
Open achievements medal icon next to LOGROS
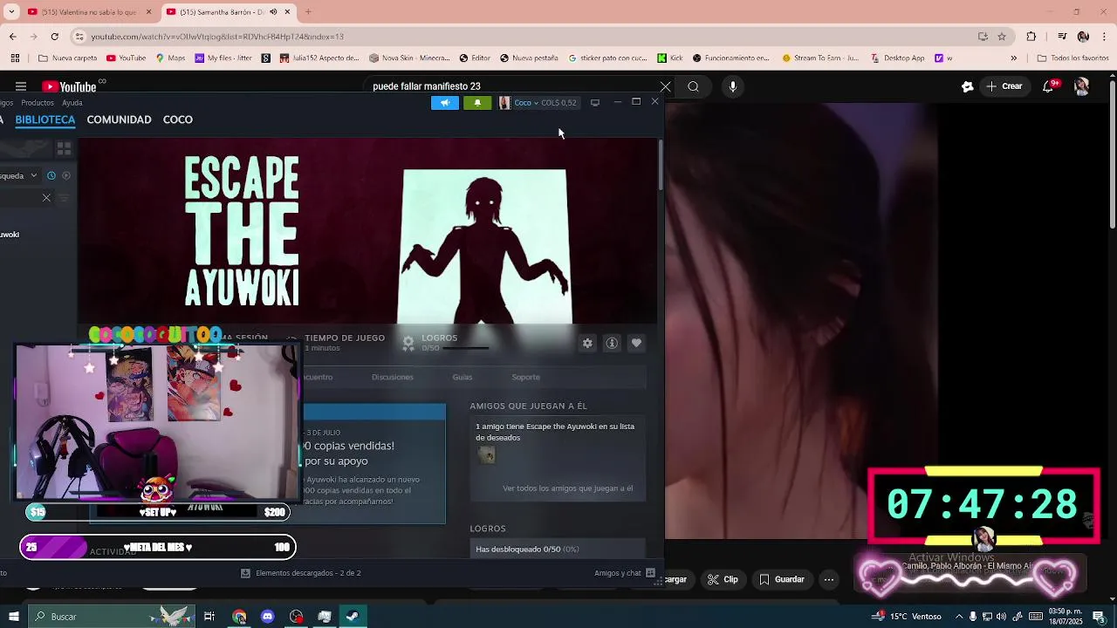click(x=408, y=344)
